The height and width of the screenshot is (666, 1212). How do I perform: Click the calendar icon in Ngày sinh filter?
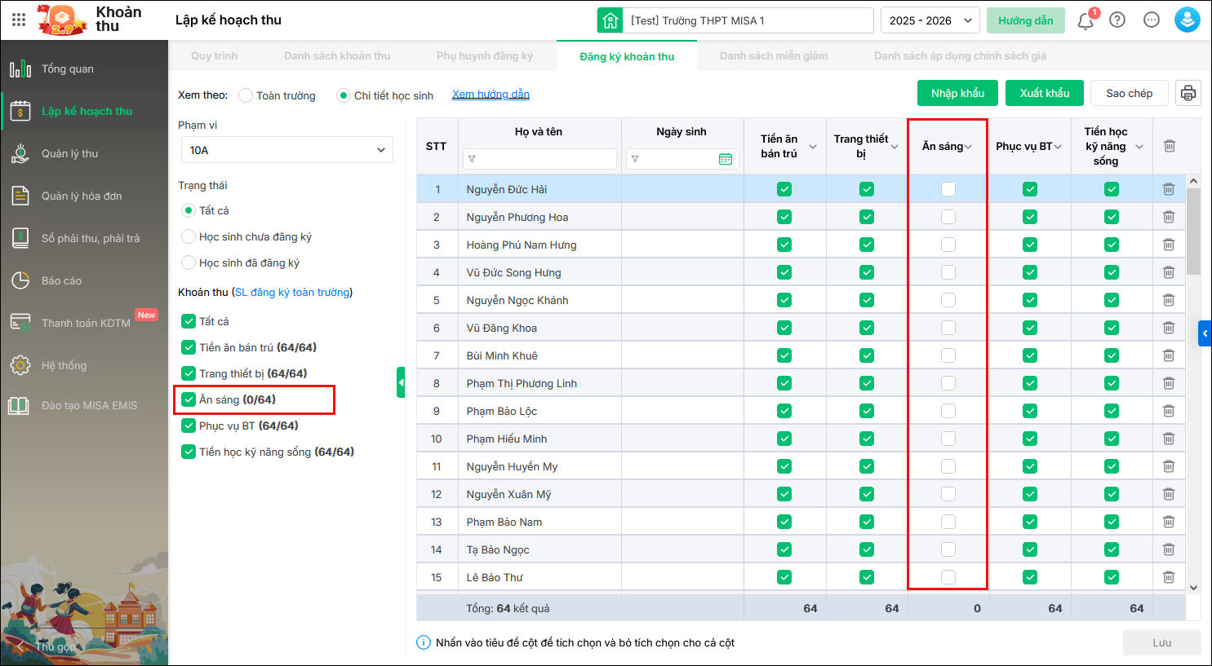point(725,159)
